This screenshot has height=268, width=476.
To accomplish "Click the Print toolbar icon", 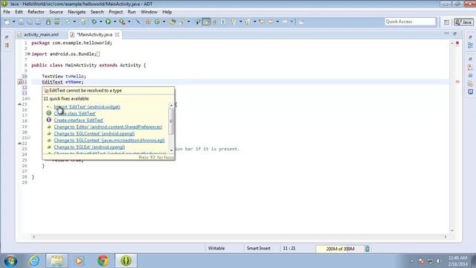I will tap(38, 22).
